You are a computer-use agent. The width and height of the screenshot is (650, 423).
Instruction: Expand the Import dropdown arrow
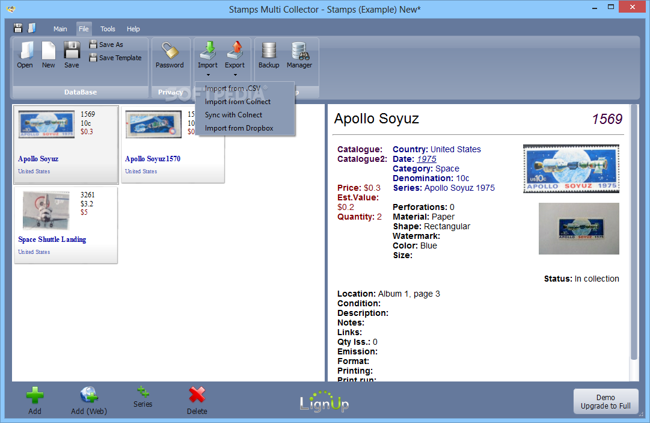(208, 75)
